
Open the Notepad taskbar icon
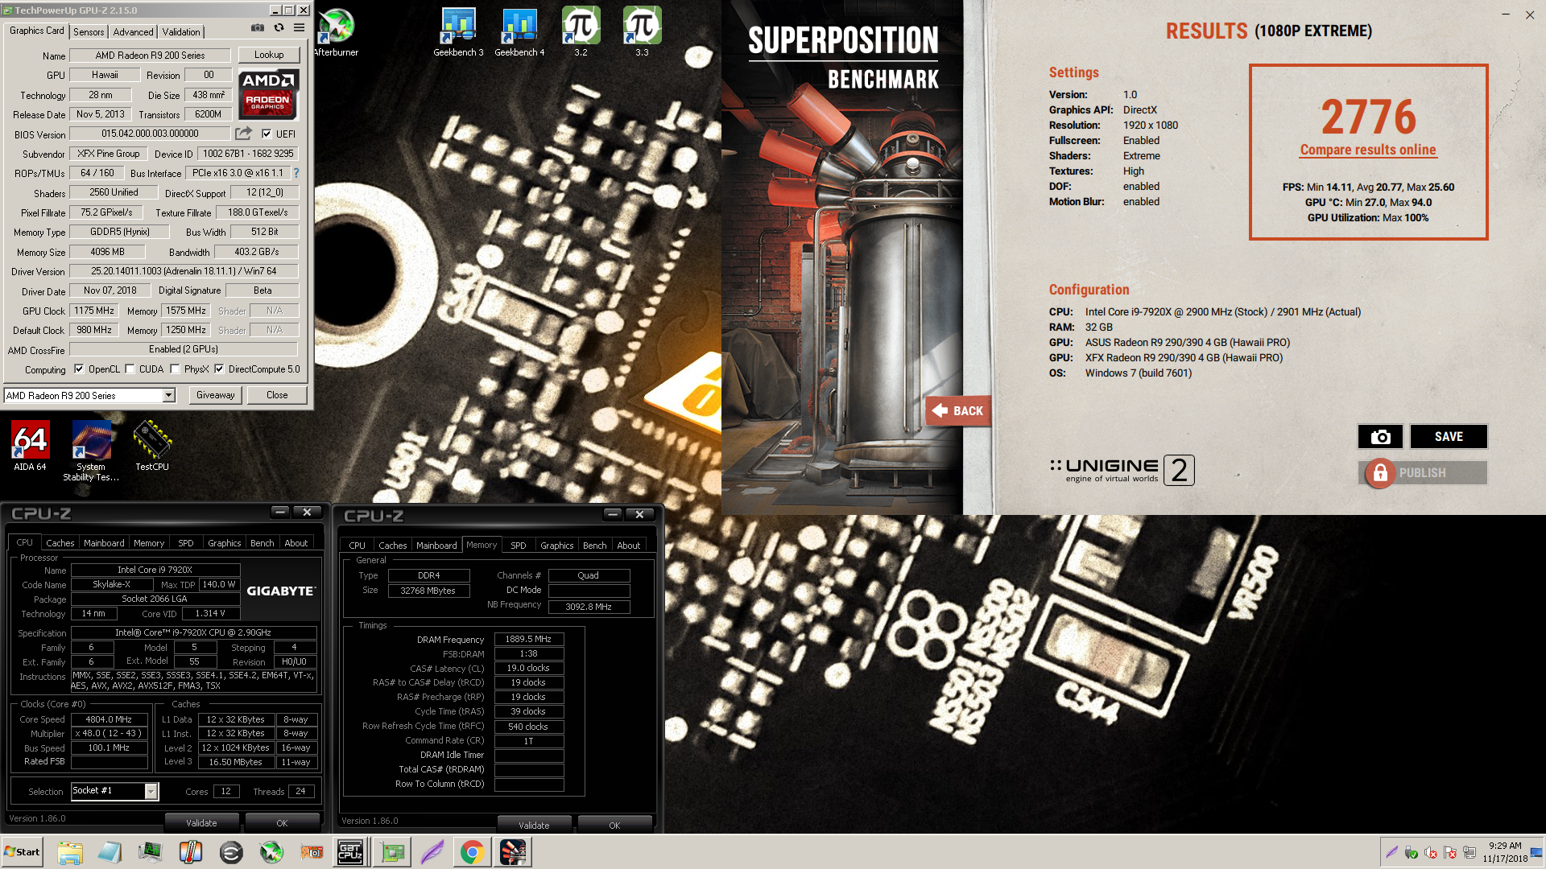[x=110, y=852]
